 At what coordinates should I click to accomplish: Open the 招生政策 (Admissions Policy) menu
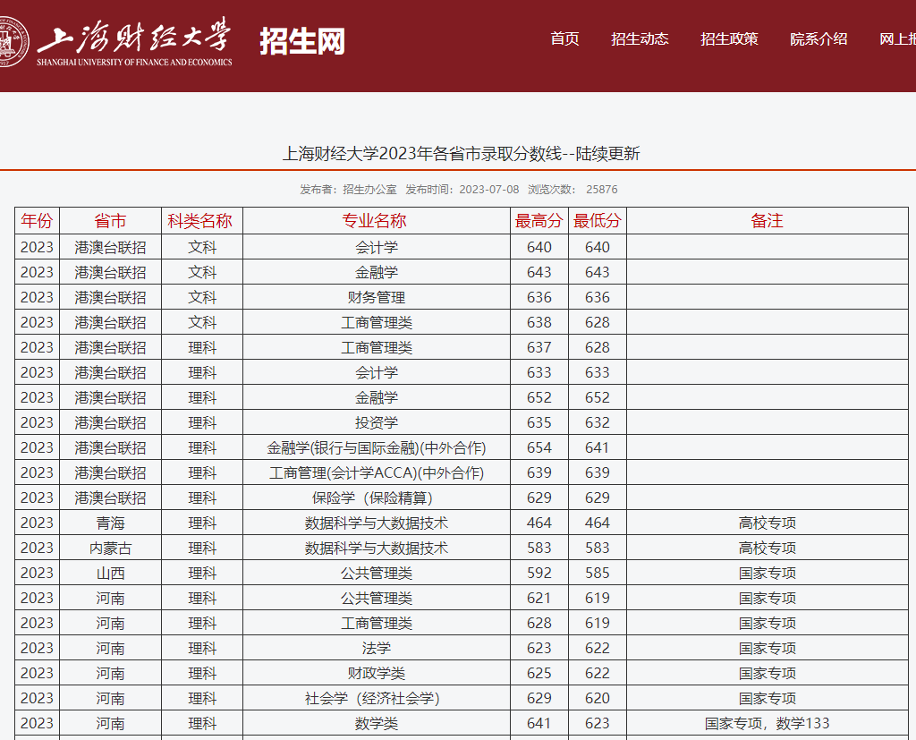point(729,39)
